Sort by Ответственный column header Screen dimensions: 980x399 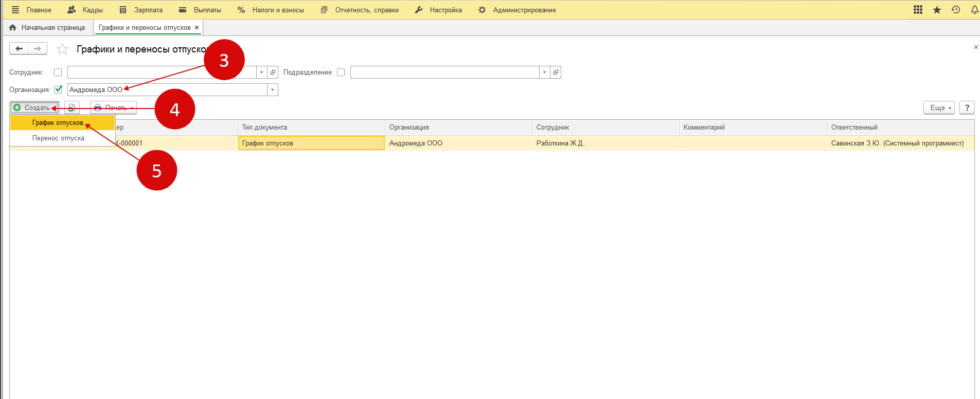900,128
